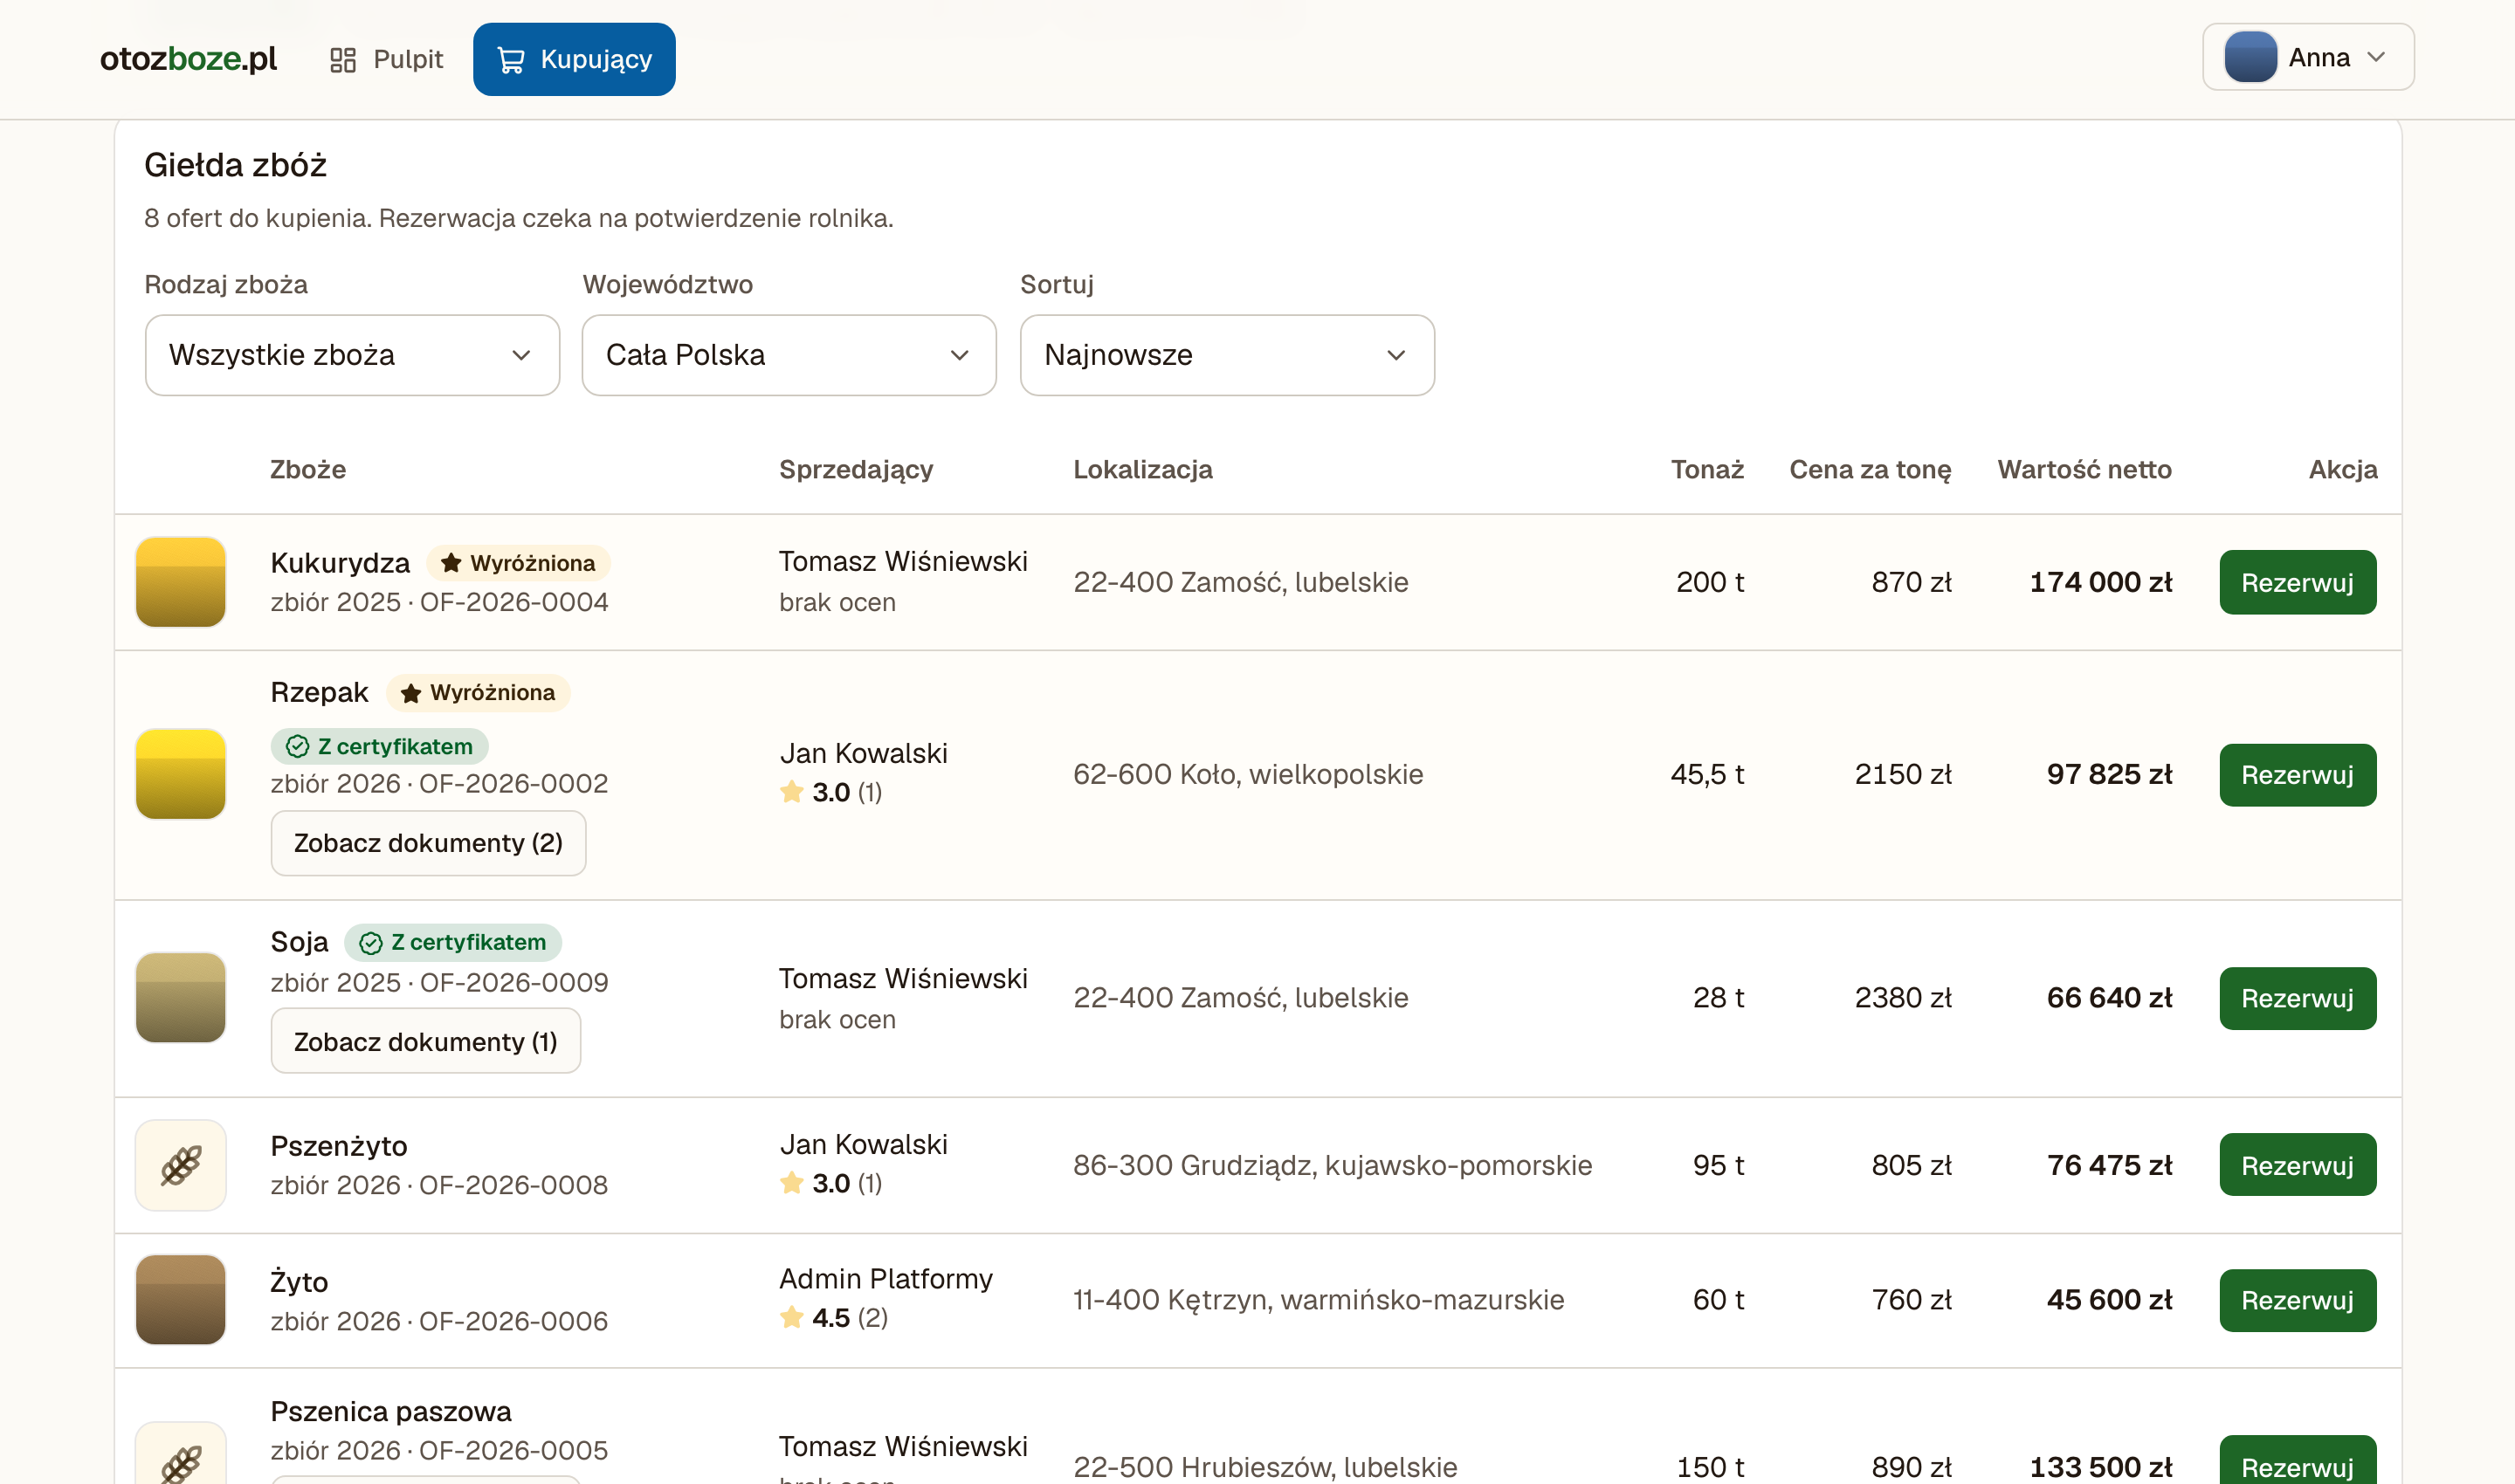Image resolution: width=2515 pixels, height=1484 pixels.
Task: Open the Kupujący section
Action: [575, 60]
